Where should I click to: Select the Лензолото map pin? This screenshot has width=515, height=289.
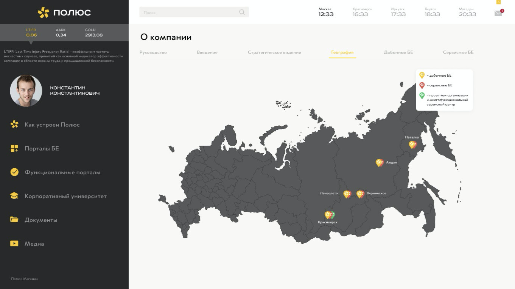(347, 194)
